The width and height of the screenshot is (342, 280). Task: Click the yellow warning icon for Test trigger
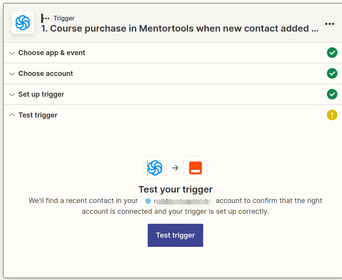[332, 115]
